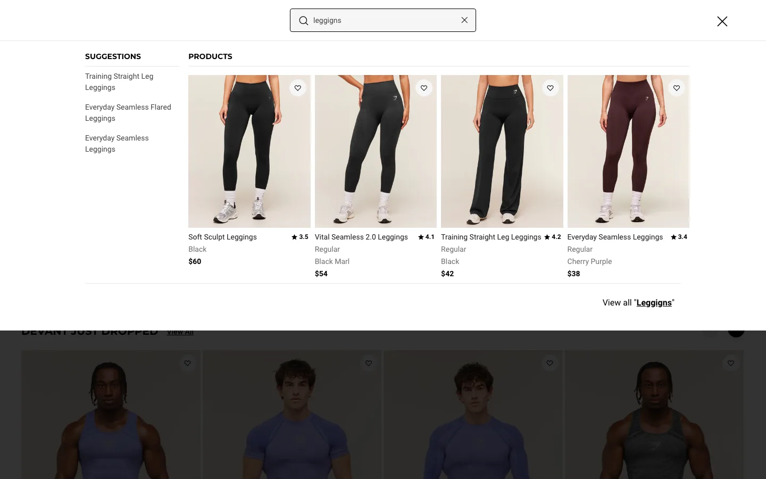Click the $54 price

point(321,274)
